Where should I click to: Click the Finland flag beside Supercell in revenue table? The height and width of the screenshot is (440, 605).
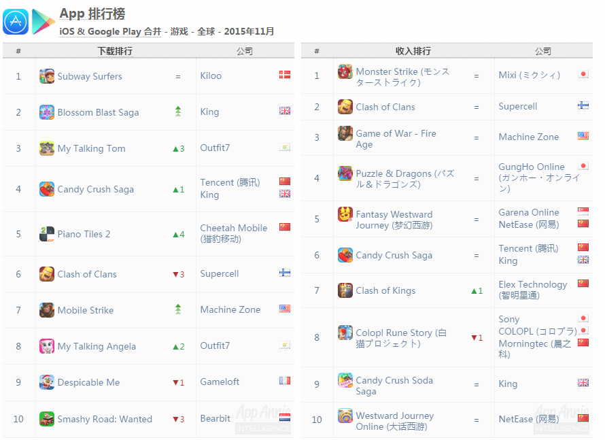583,105
